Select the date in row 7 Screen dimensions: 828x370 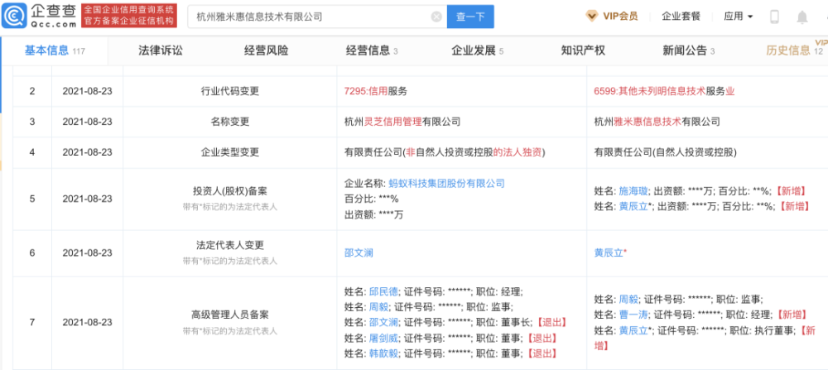tap(88, 323)
